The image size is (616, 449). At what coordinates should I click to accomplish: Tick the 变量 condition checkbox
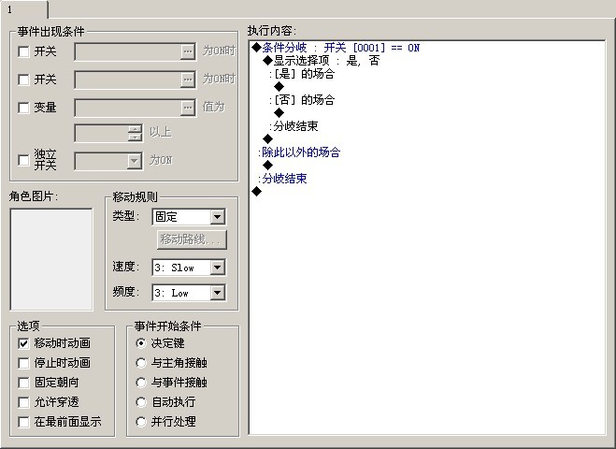pos(23,108)
